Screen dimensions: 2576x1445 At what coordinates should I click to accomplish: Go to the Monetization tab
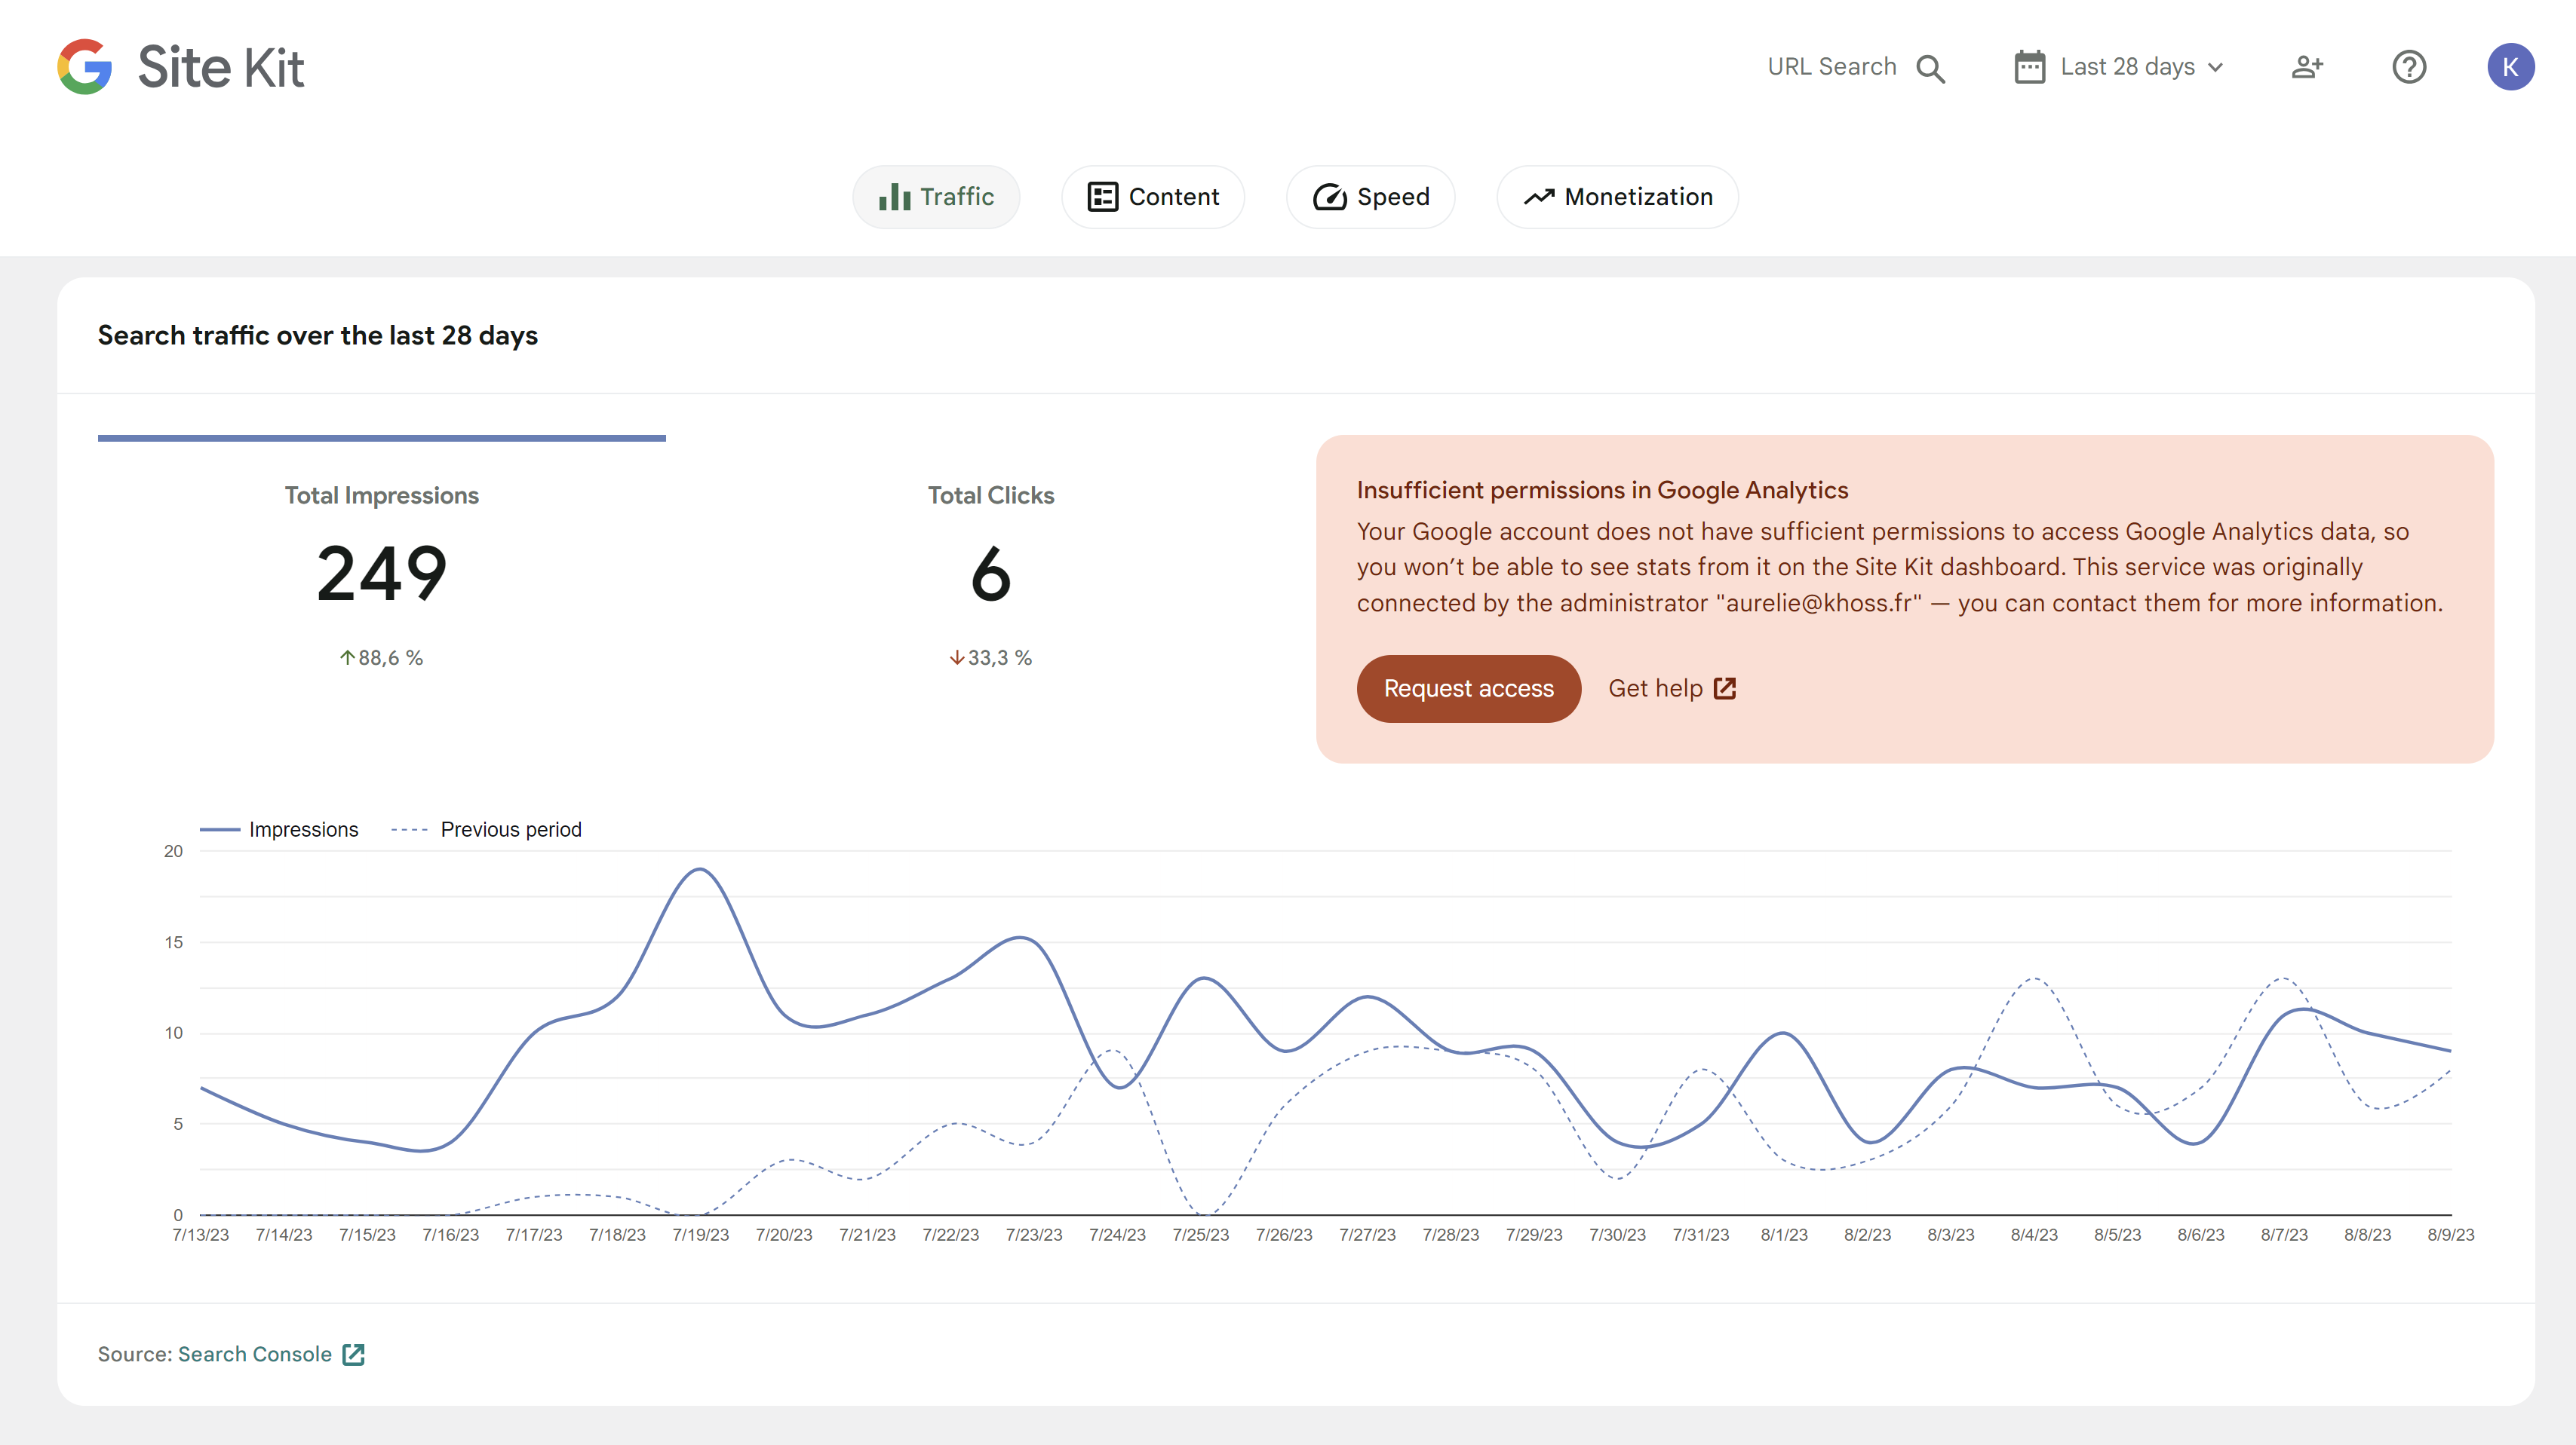(x=1617, y=197)
